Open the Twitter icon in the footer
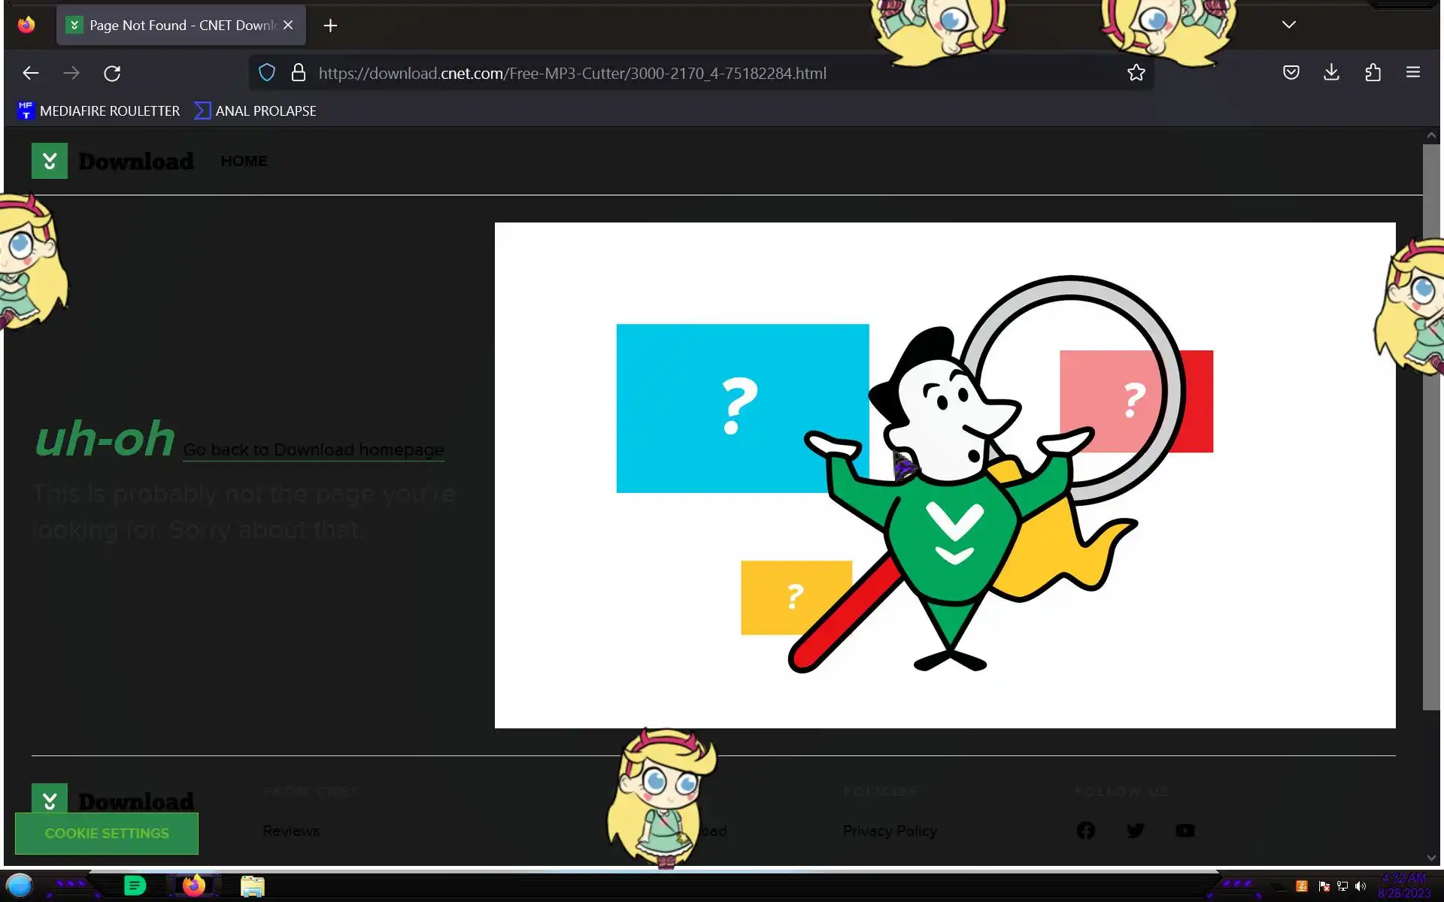Image resolution: width=1444 pixels, height=902 pixels. point(1135,831)
